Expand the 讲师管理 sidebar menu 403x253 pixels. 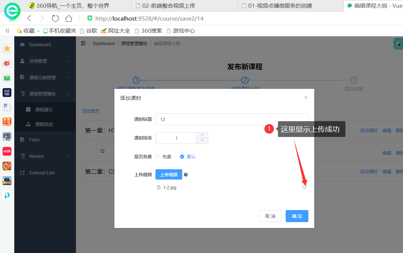(x=44, y=61)
